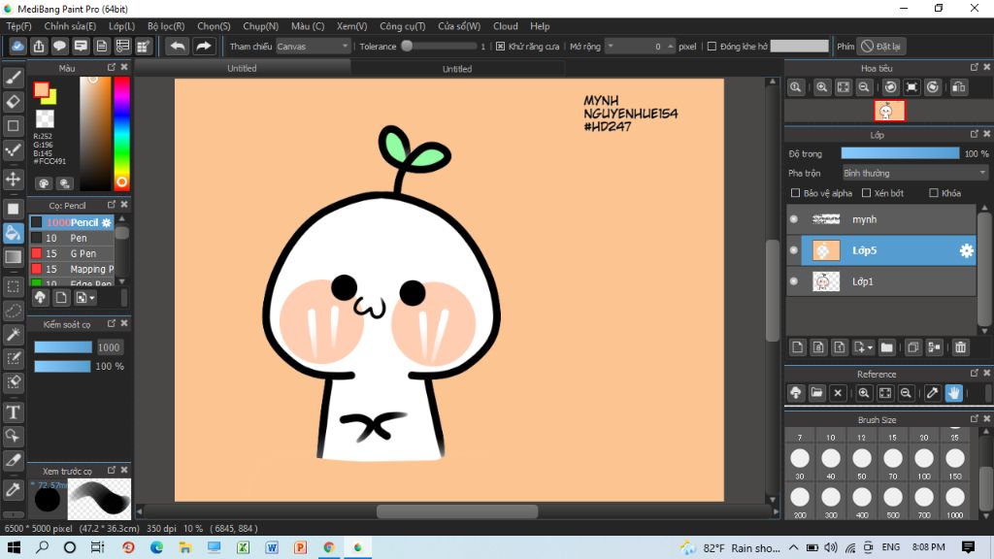Delete layer using trash icon
The height and width of the screenshot is (559, 994).
tap(960, 347)
